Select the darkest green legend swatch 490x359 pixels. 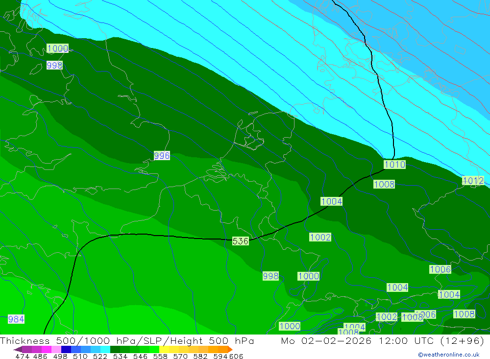pyautogui.click(x=115, y=349)
